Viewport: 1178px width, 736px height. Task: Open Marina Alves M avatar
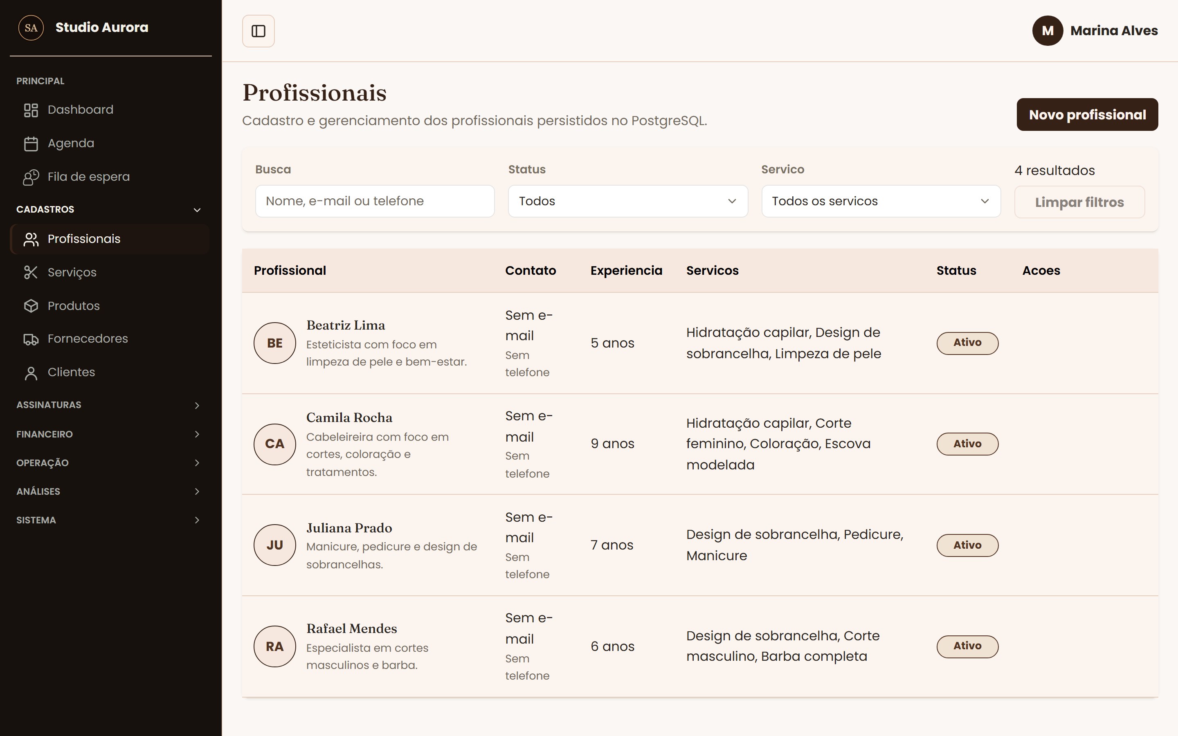click(x=1048, y=31)
